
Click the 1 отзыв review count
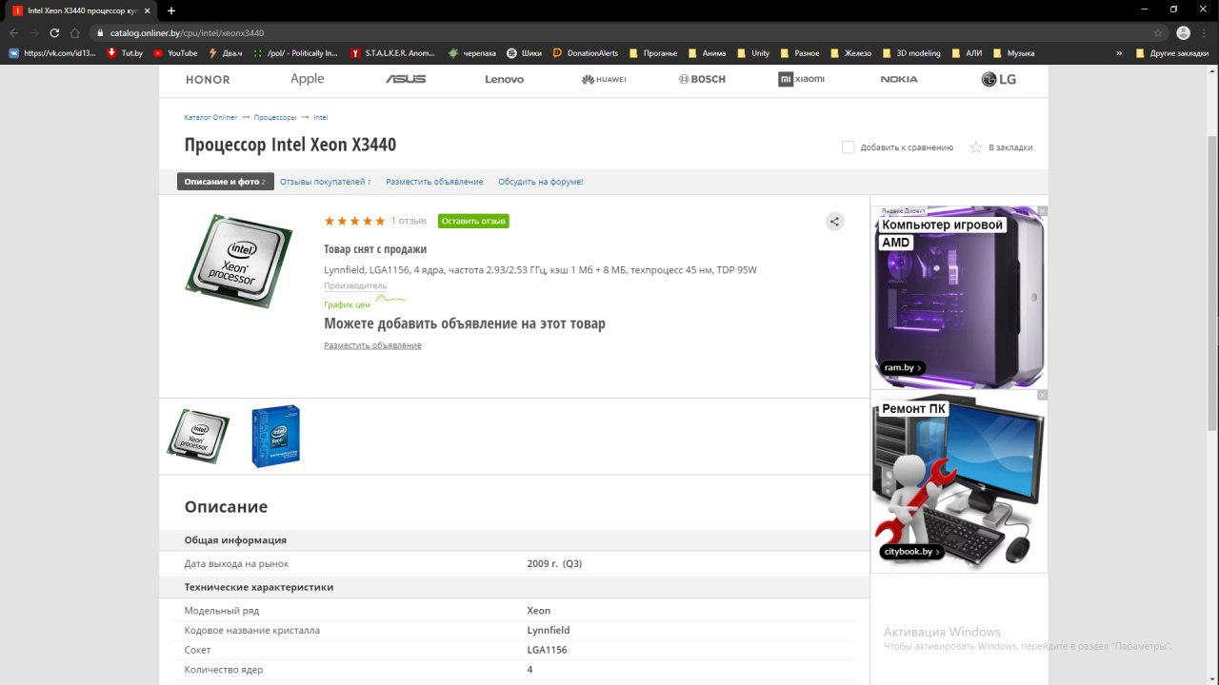(x=409, y=221)
